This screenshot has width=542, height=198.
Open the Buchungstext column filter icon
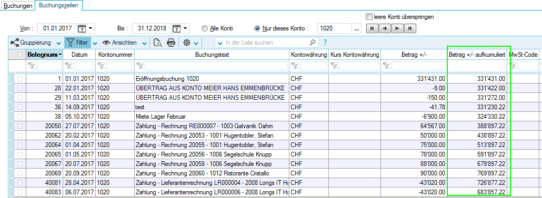click(140, 65)
